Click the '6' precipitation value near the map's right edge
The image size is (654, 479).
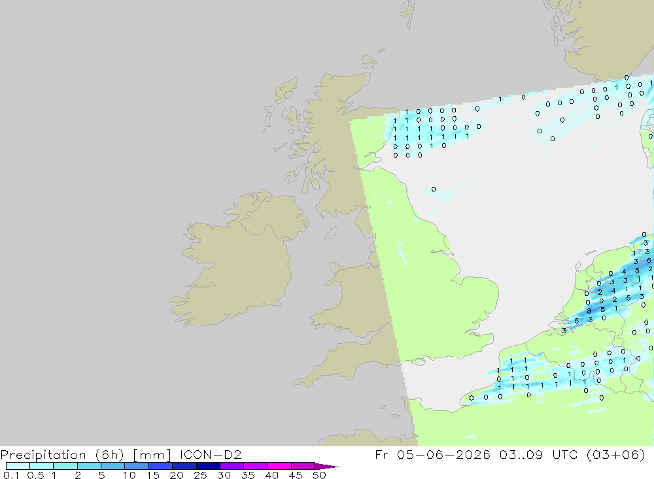click(649, 261)
